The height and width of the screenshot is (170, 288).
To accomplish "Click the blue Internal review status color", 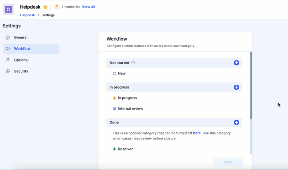I will coord(114,108).
